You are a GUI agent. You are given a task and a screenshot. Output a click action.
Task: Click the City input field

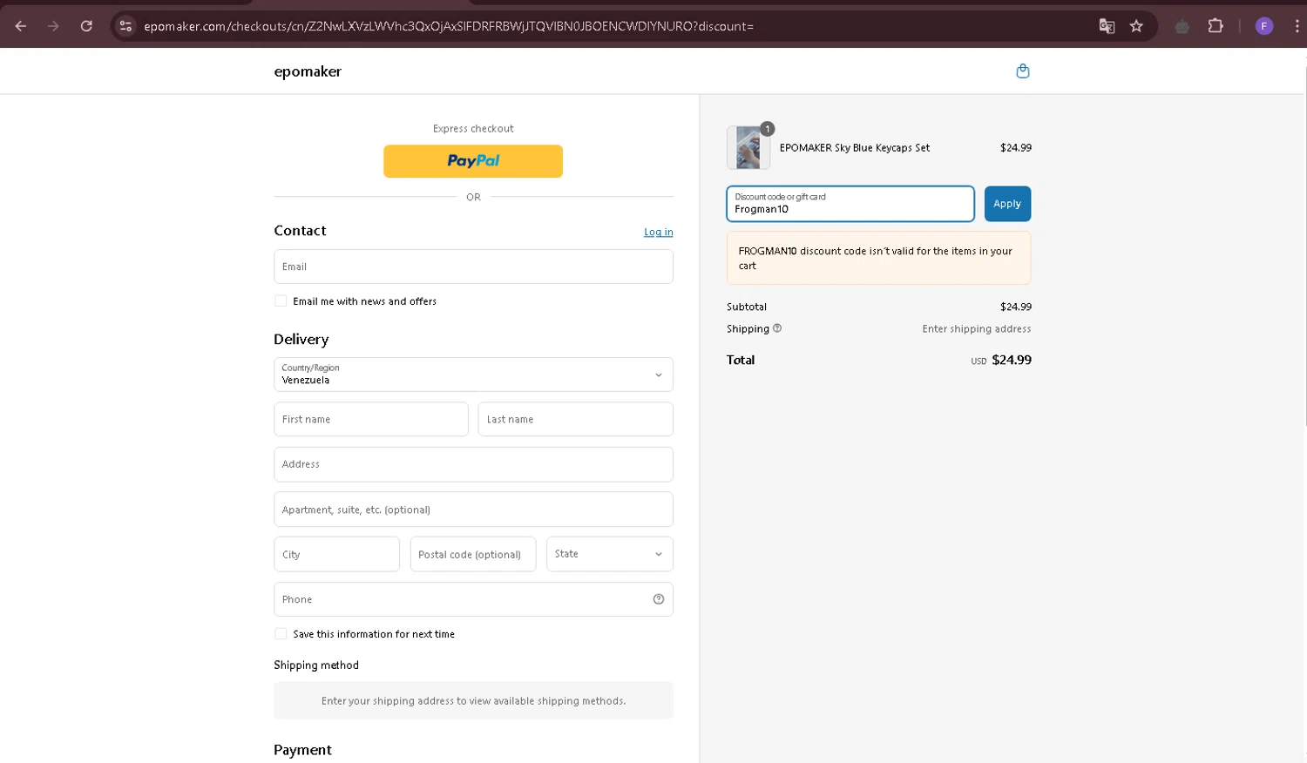coord(336,554)
